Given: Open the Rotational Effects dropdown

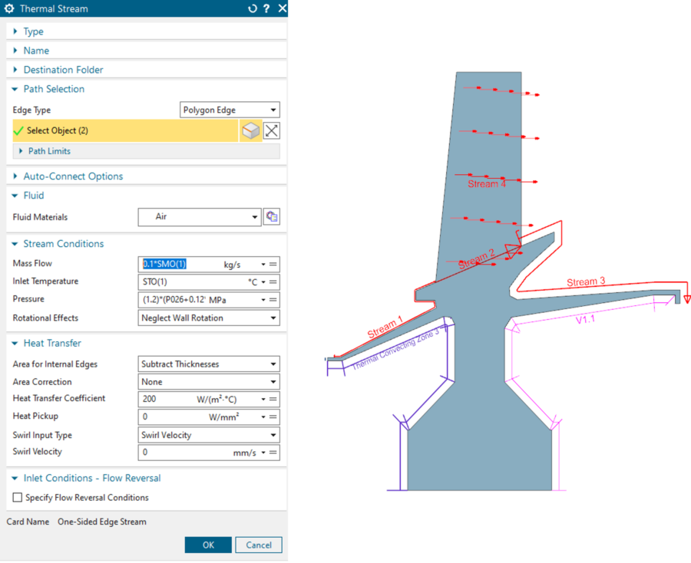Looking at the screenshot, I should click(x=208, y=318).
